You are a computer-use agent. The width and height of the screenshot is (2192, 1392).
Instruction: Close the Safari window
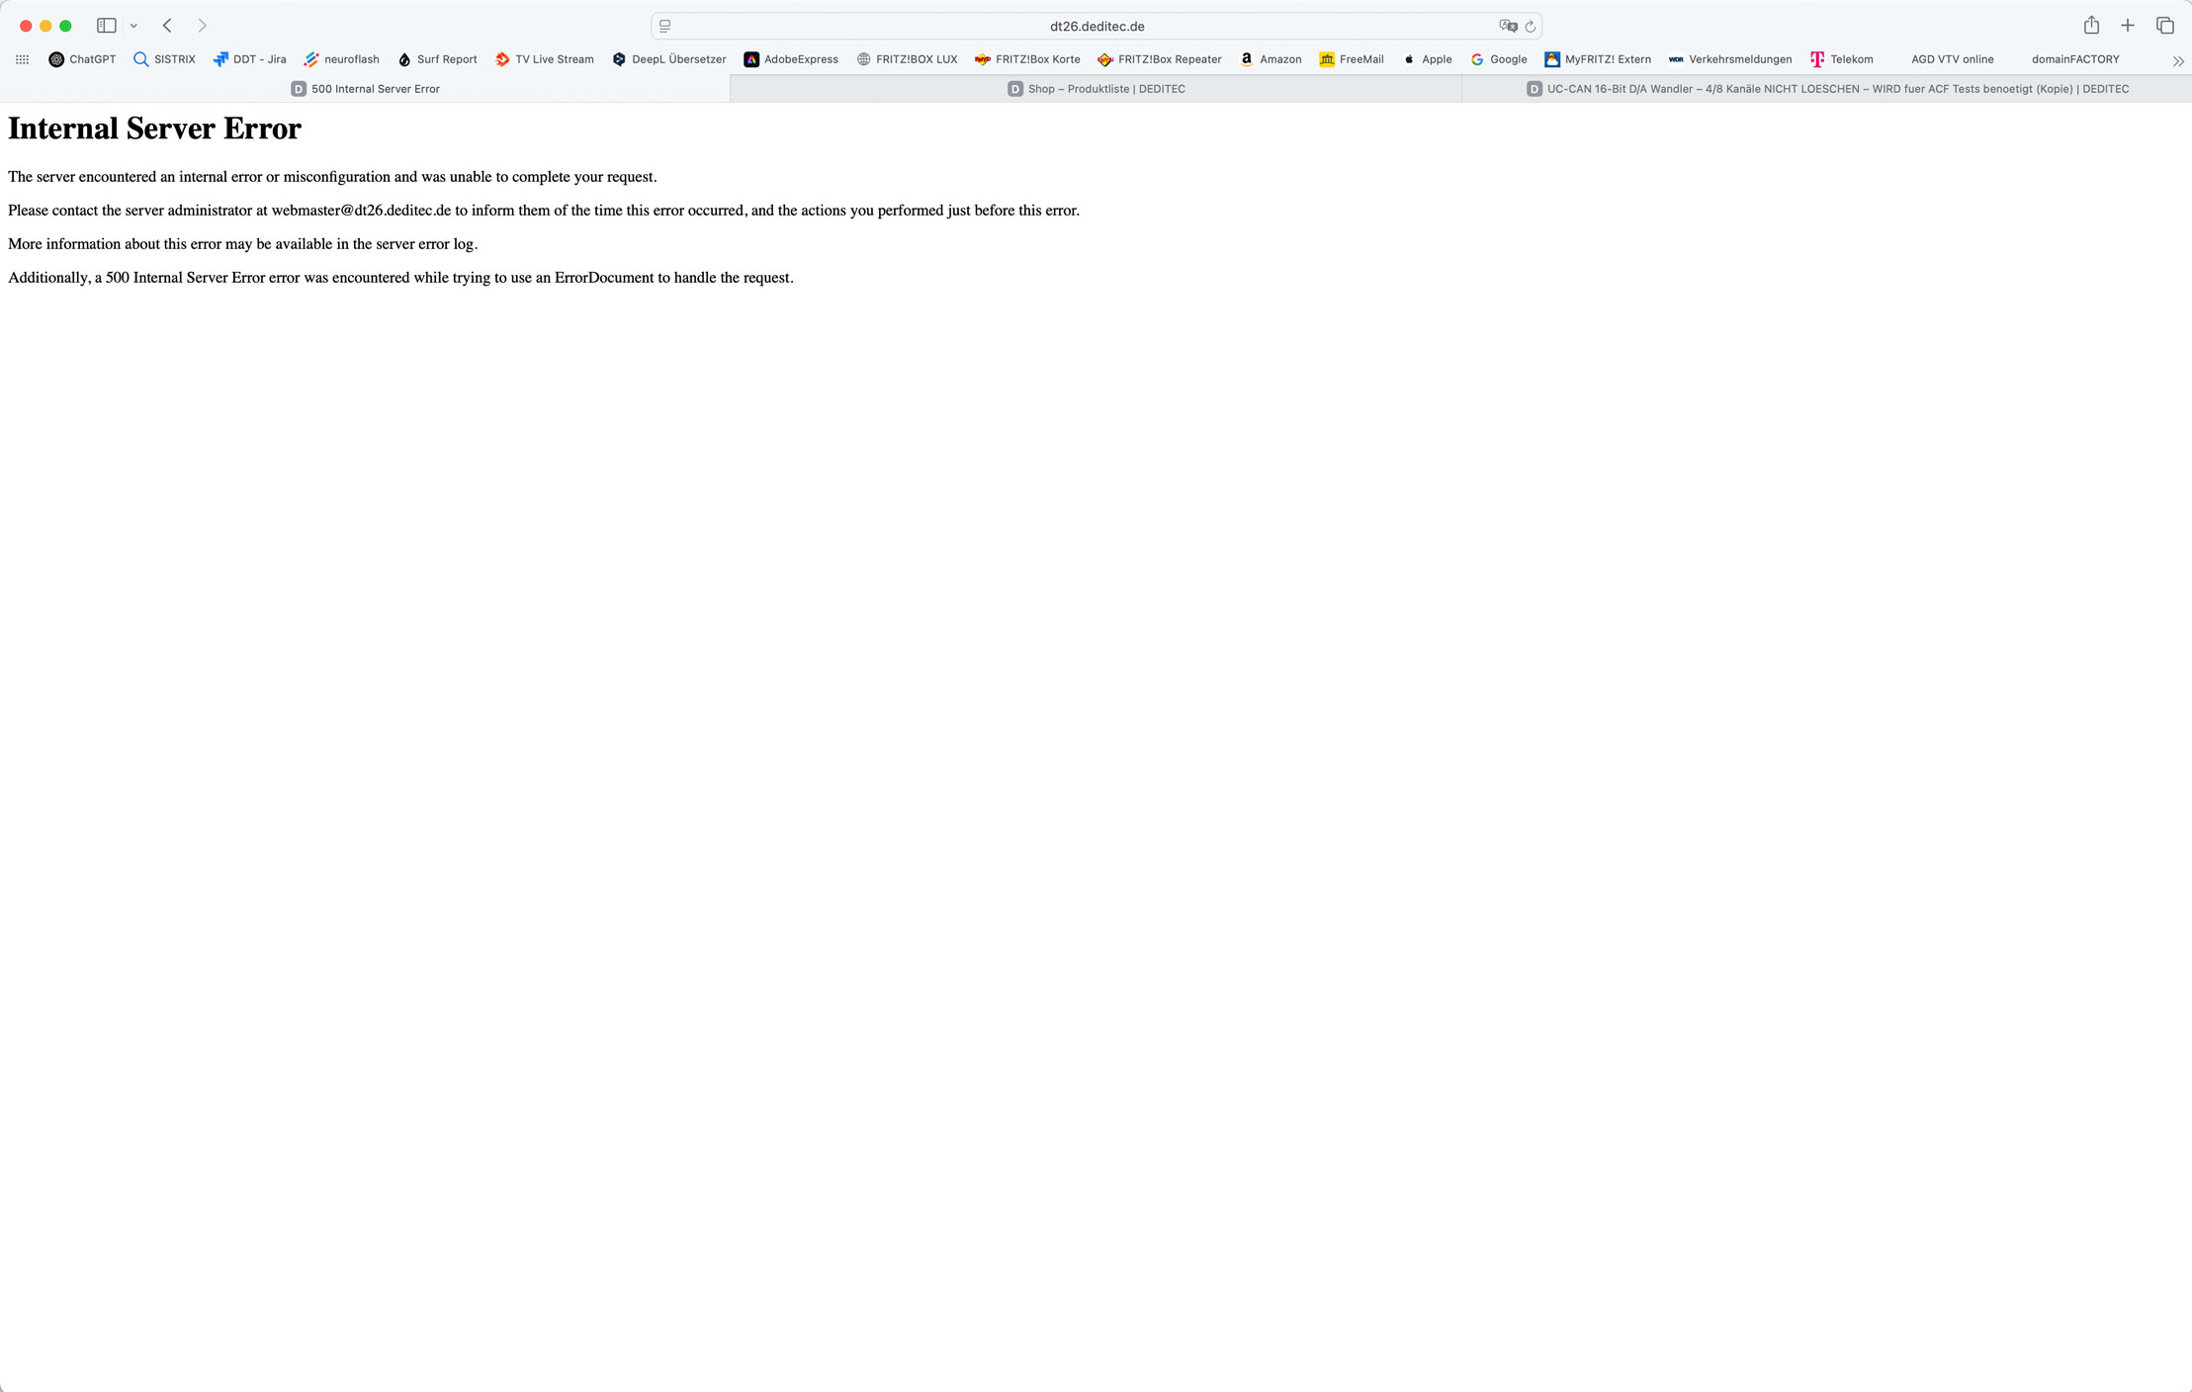click(x=26, y=26)
